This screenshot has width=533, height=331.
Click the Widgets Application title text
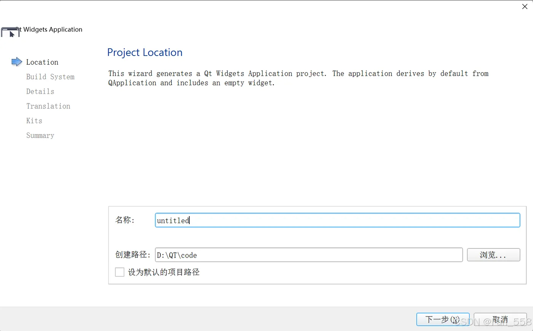coord(53,29)
